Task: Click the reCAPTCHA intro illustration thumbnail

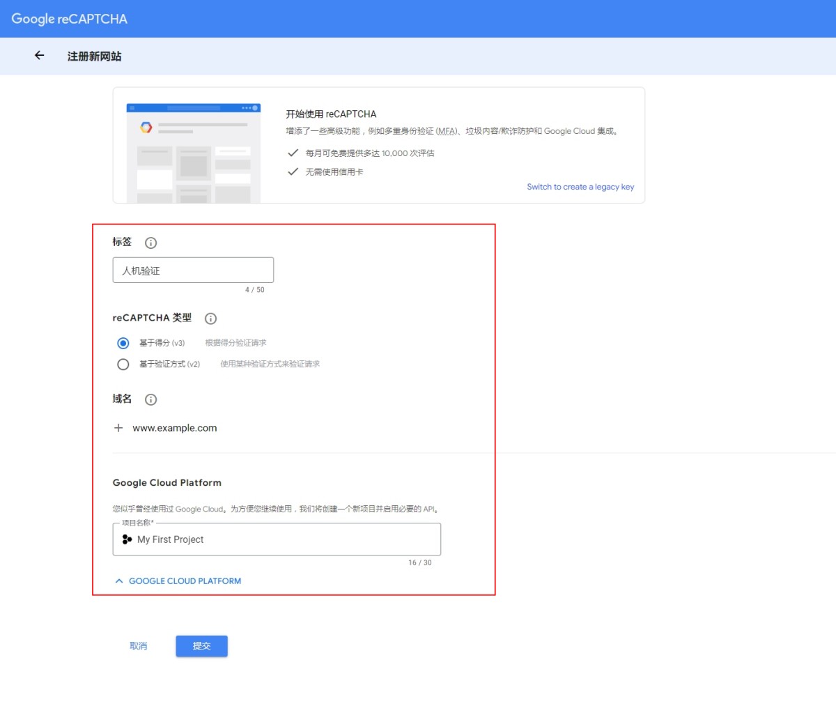Action: pyautogui.click(x=194, y=153)
